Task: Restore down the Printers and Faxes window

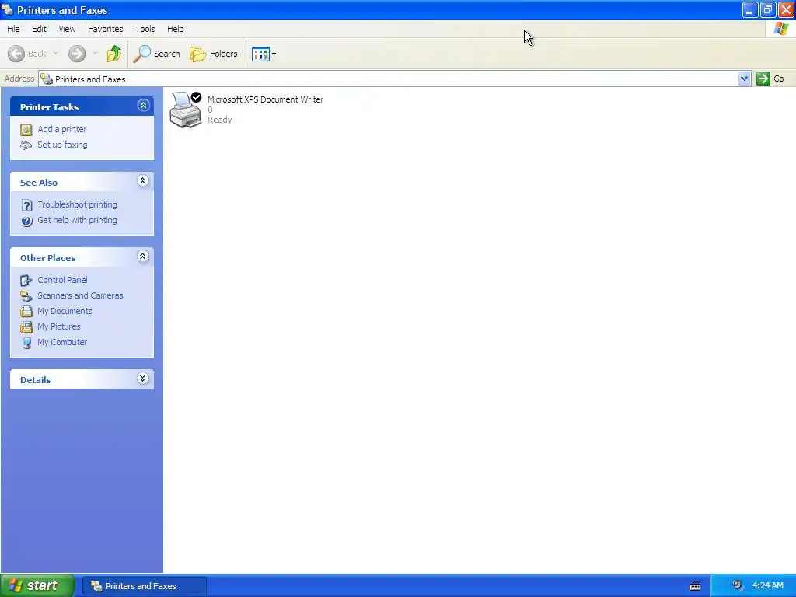Action: click(768, 9)
